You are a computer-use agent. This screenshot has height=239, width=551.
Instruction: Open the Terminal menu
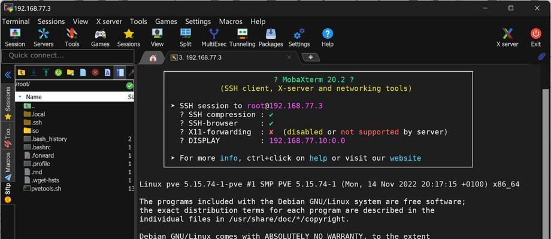click(16, 22)
